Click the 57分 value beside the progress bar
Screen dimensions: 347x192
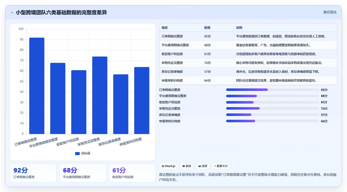324,115
